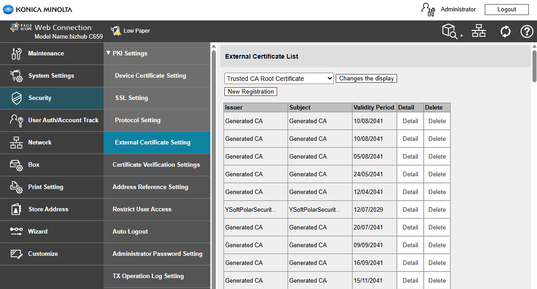Image resolution: width=537 pixels, height=289 pixels.
Task: Select the 12/07/2029 validity date cell
Action: pos(375,209)
